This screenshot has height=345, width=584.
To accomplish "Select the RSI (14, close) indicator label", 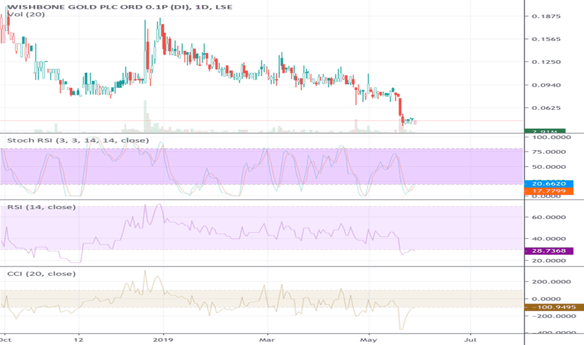I will point(41,206).
